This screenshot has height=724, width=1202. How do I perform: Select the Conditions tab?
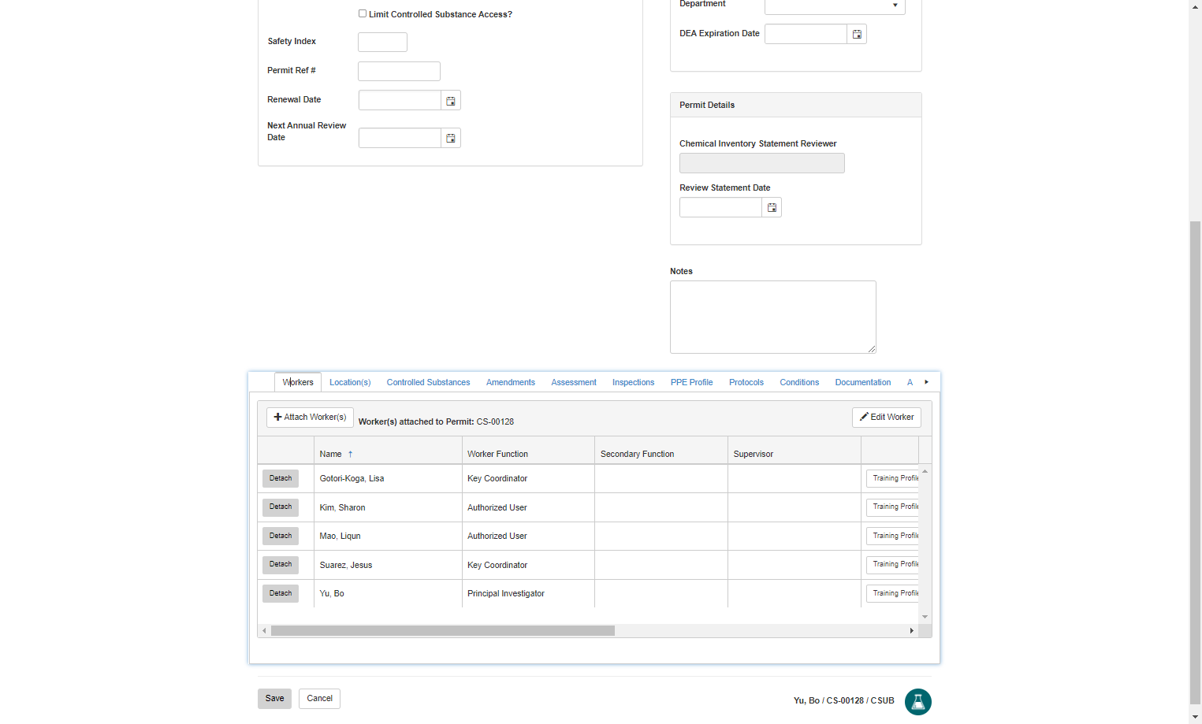point(799,383)
